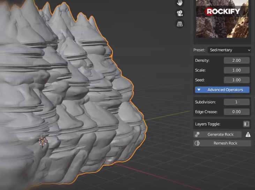Click the Subdivision value field
Viewport: 255px width, 190px height.
pyautogui.click(x=237, y=102)
